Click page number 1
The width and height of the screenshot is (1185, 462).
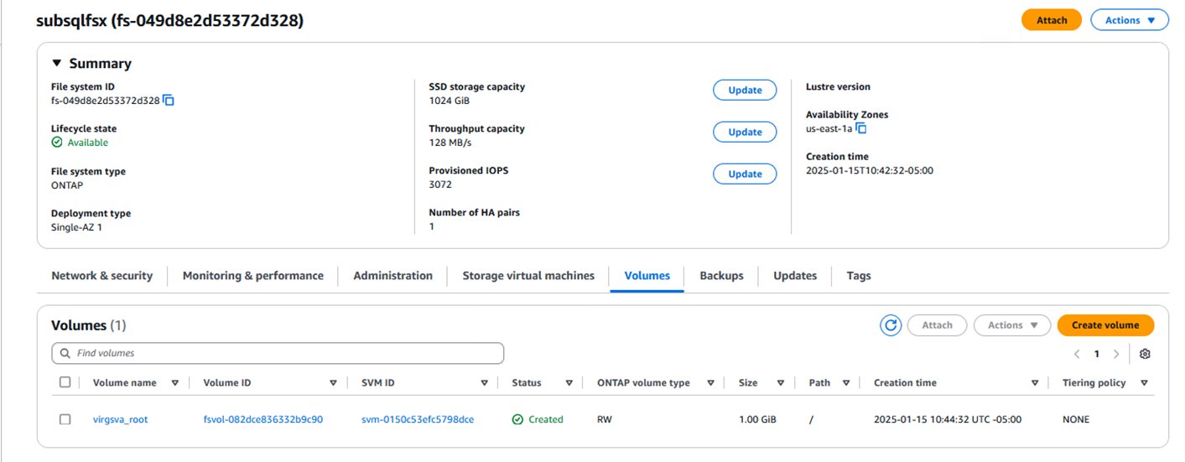1096,354
